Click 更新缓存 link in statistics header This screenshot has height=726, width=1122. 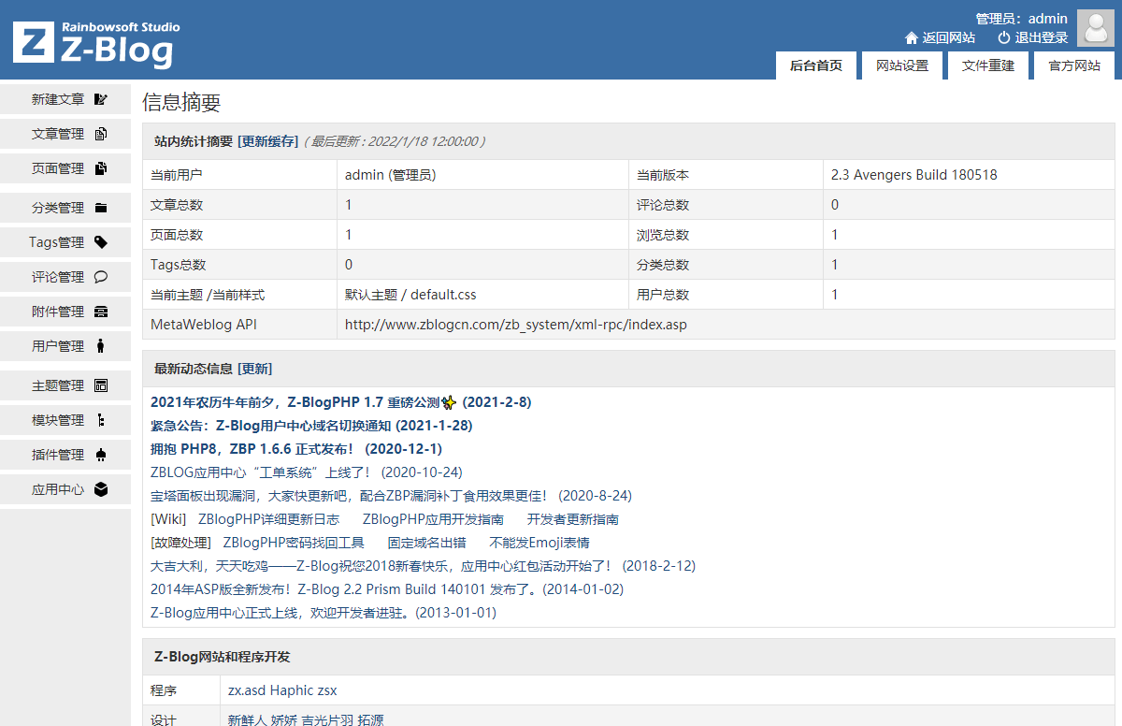click(267, 141)
